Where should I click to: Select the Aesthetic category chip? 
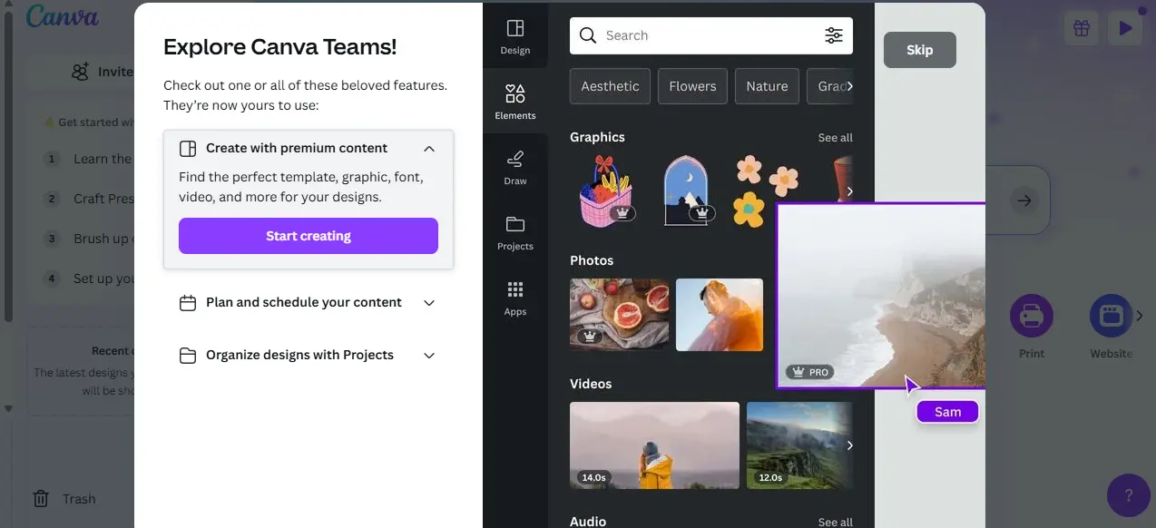tap(610, 86)
